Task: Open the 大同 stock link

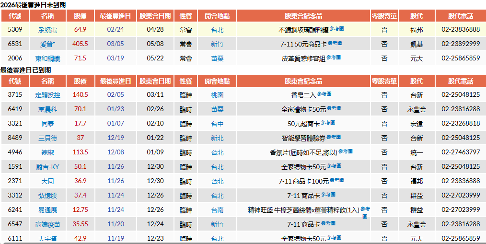Action: coord(48,181)
